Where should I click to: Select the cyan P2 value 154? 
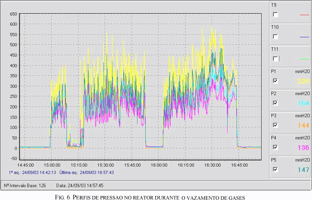click(x=303, y=104)
